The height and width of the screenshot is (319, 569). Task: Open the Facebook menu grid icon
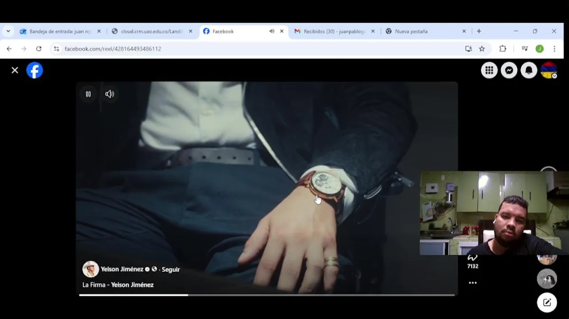[489, 70]
